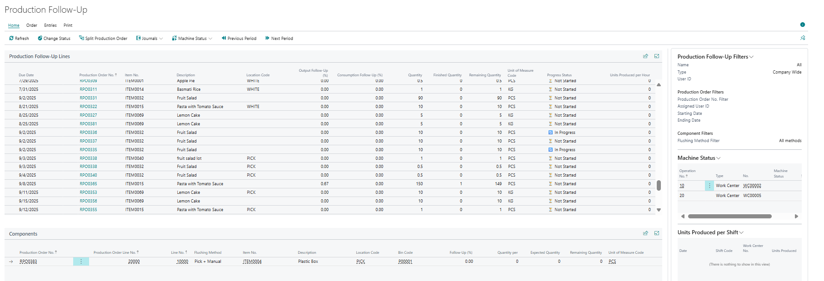824x281 pixels.
Task: Open the Machine Status toolbar dropdown
Action: (192, 39)
